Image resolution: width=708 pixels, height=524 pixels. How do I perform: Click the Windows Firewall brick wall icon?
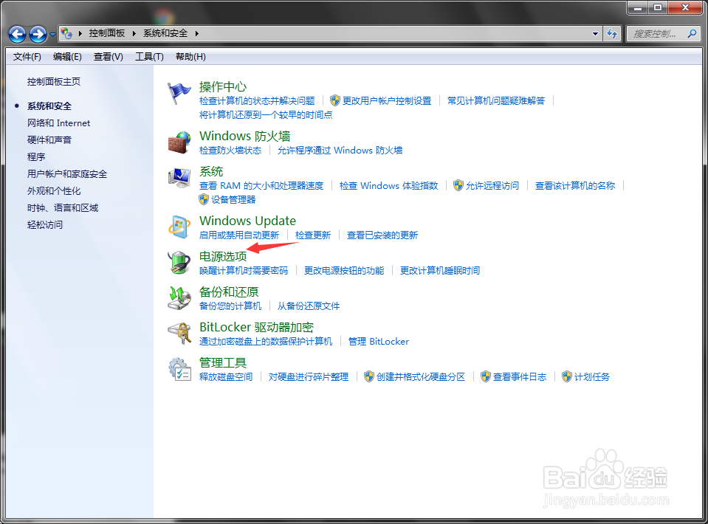[x=179, y=142]
